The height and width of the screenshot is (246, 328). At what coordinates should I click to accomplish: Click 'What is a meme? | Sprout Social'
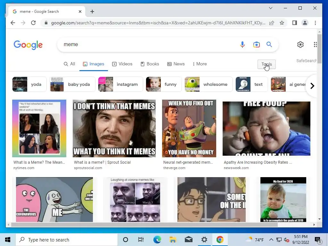click(x=102, y=162)
